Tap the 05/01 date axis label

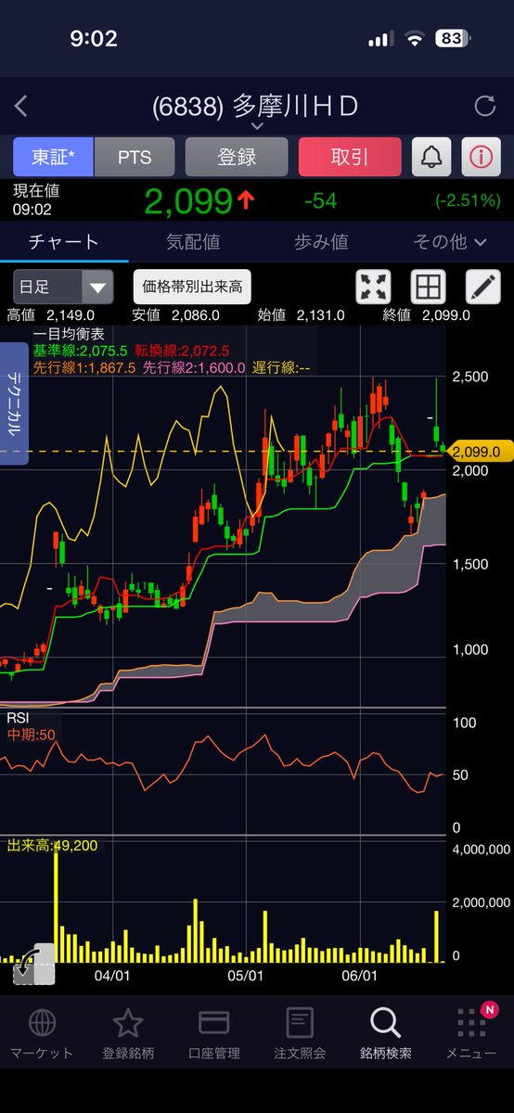click(x=247, y=976)
